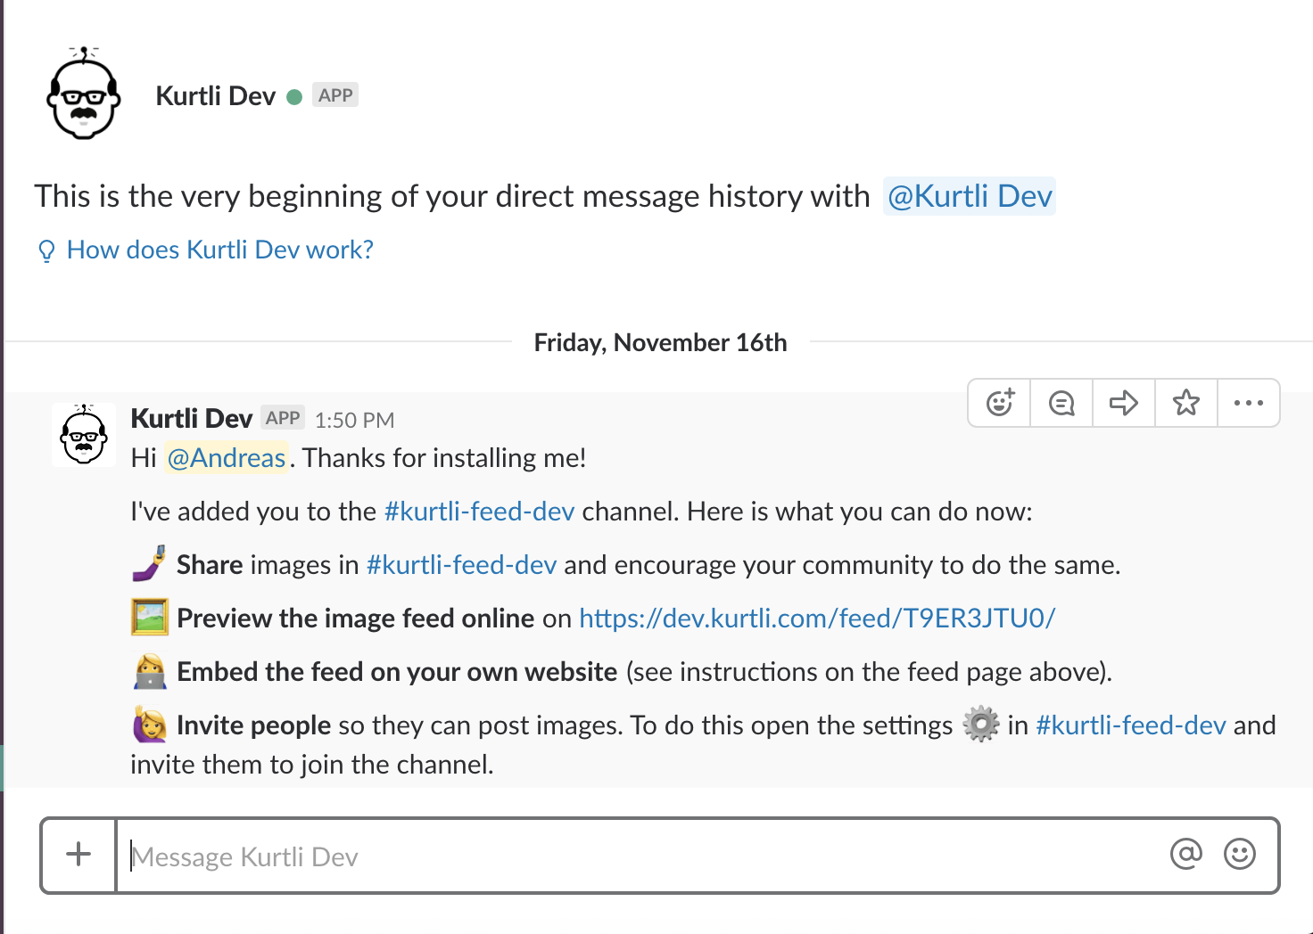Click the 1:50 PM message timestamp
This screenshot has height=934, width=1313.
(354, 421)
